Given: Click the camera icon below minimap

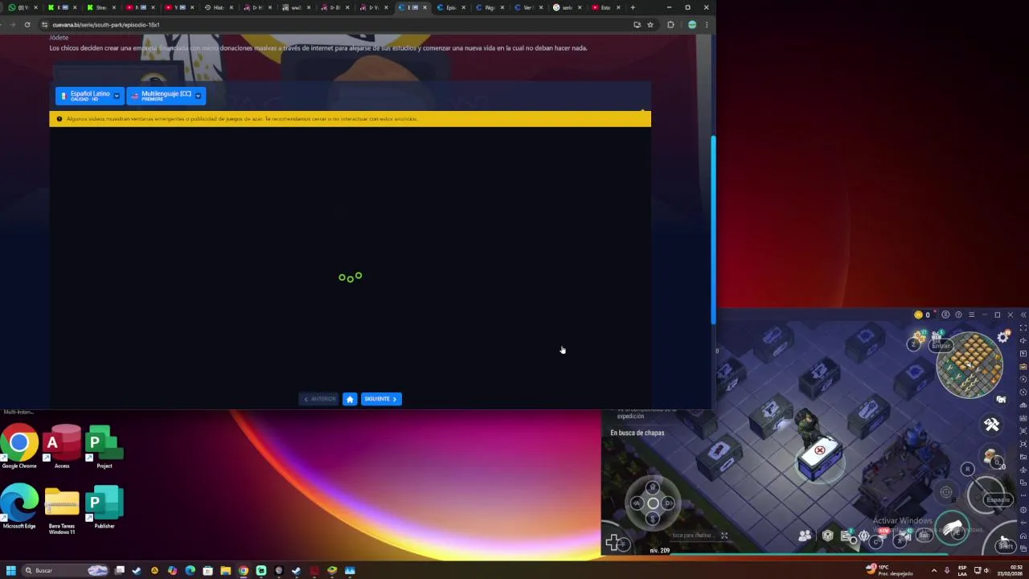Looking at the screenshot, I should point(1001,400).
